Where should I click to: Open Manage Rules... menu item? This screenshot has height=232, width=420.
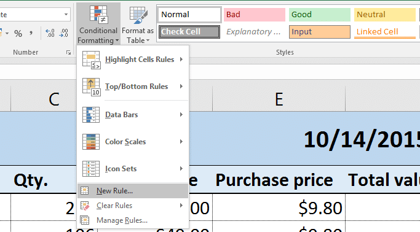click(133, 220)
